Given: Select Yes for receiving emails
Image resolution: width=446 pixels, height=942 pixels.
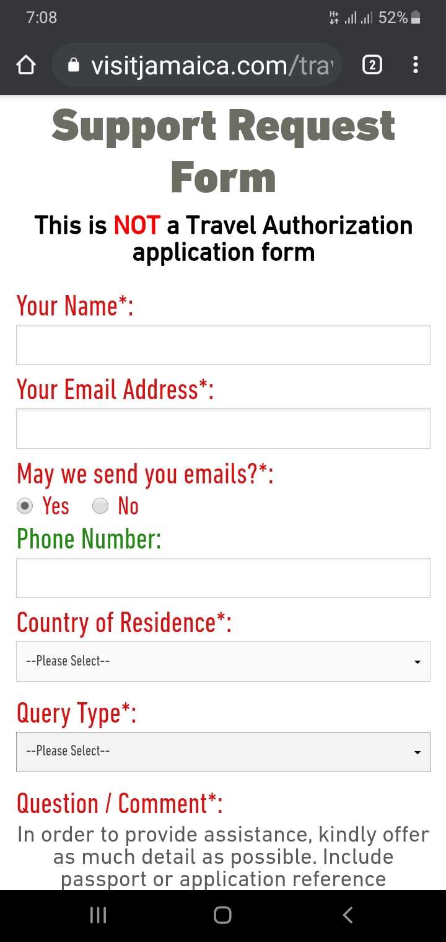Looking at the screenshot, I should coord(25,506).
